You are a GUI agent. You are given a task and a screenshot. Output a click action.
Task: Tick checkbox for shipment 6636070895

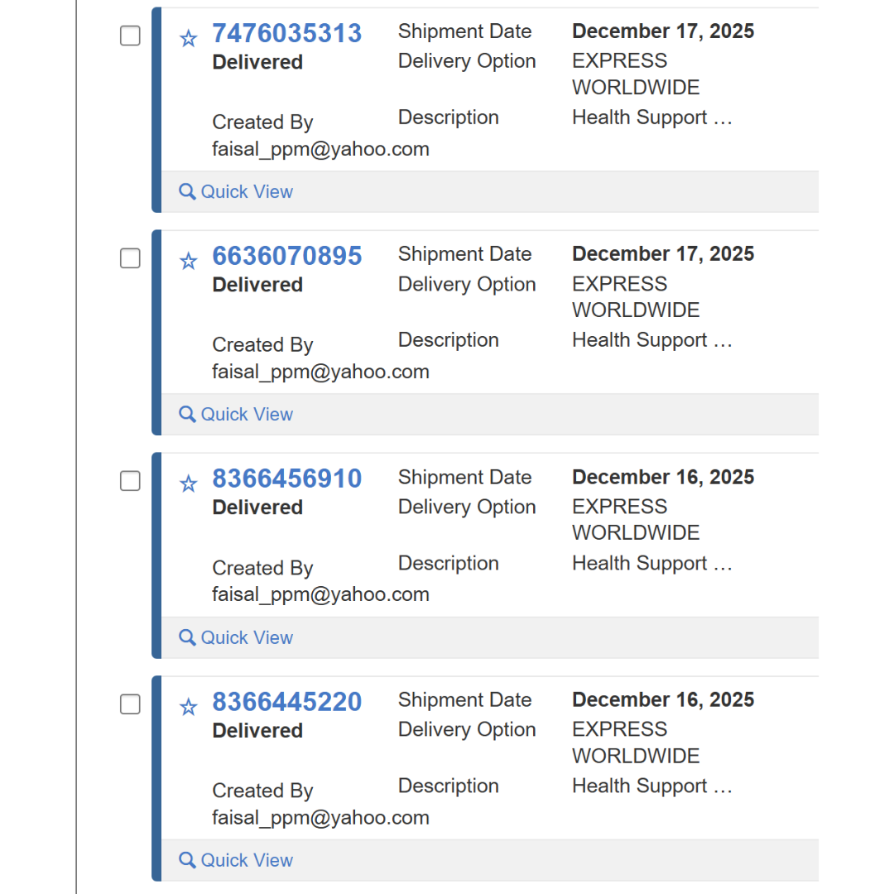click(x=130, y=258)
